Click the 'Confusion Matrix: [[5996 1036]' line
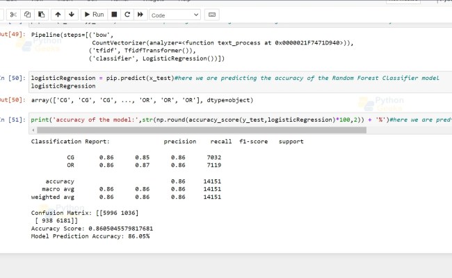 coord(85,213)
